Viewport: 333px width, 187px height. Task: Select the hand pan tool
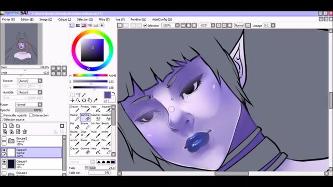click(x=89, y=100)
